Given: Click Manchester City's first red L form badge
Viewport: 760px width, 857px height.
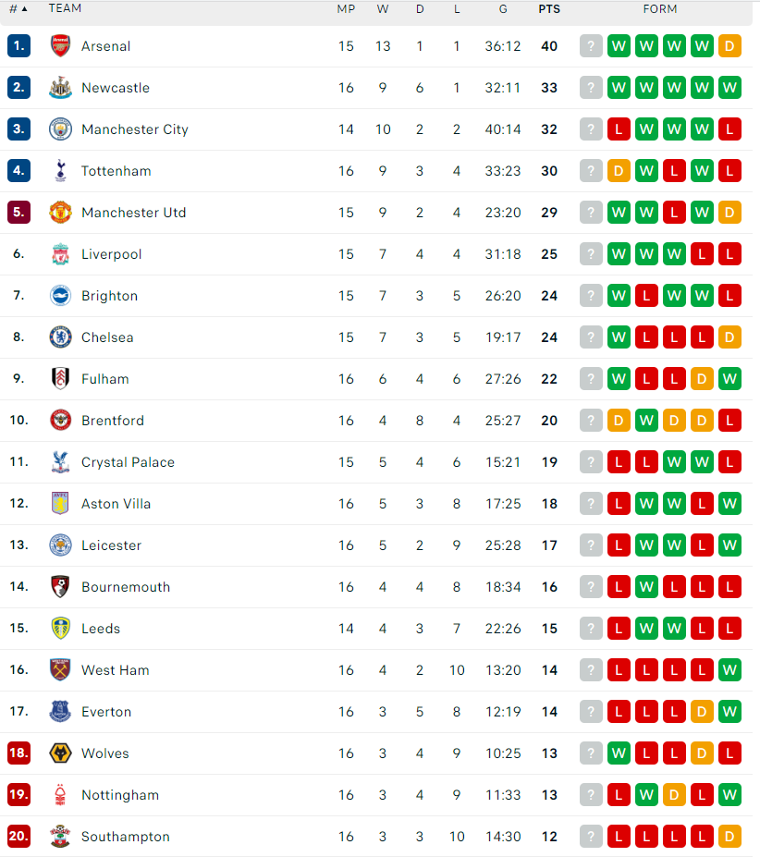Looking at the screenshot, I should tap(619, 129).
